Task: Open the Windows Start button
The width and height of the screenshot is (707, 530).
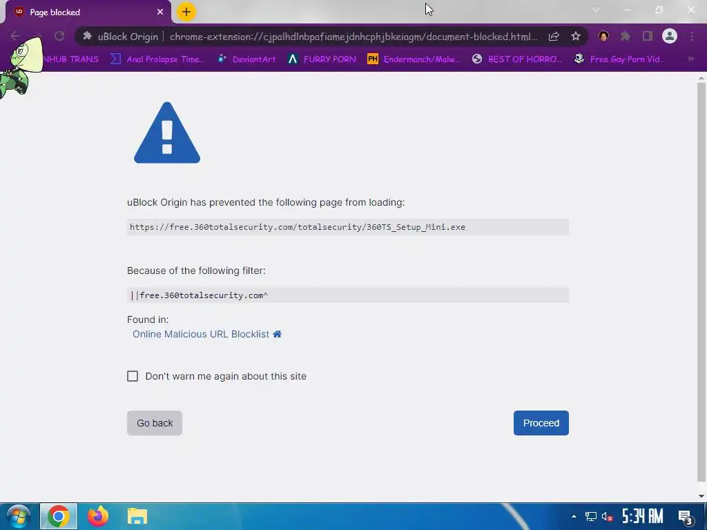Action: pos(19,516)
